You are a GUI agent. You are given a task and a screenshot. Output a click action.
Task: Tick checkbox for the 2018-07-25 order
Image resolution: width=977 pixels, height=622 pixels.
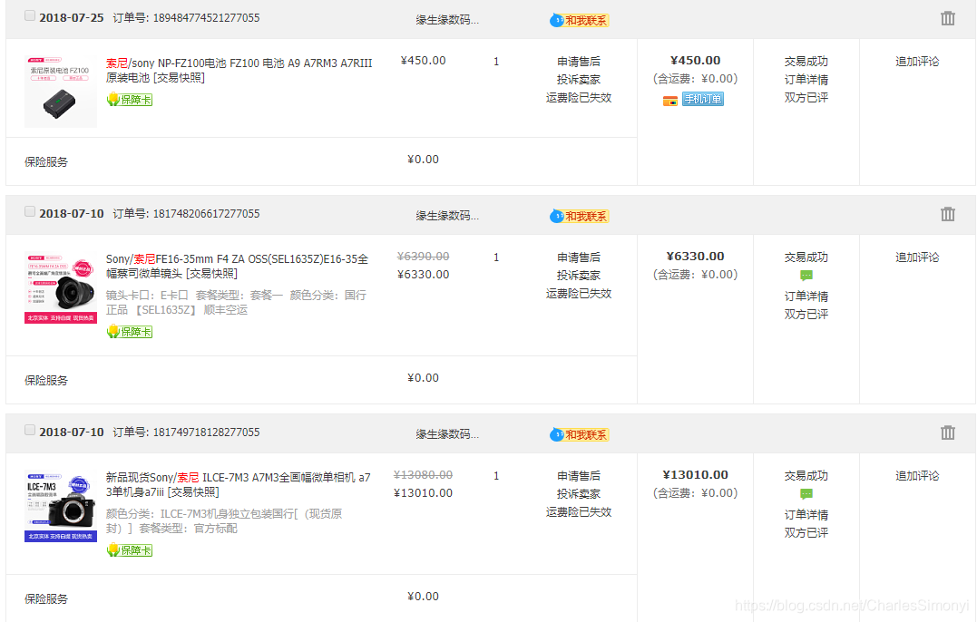(x=30, y=15)
